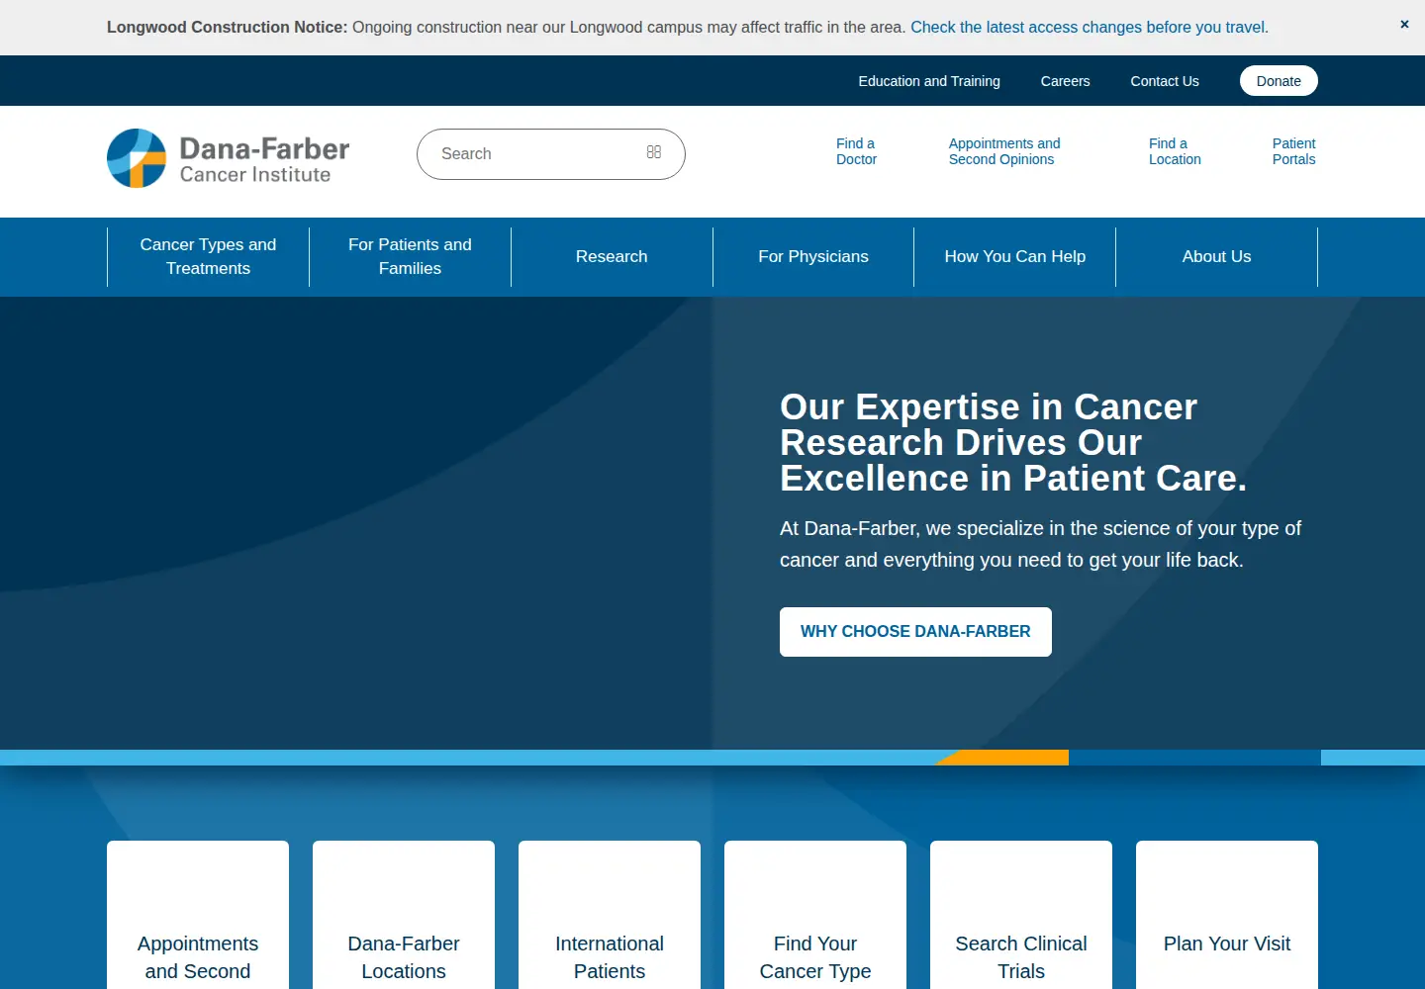Open Appointments and Second Opinions header link

click(x=1004, y=151)
